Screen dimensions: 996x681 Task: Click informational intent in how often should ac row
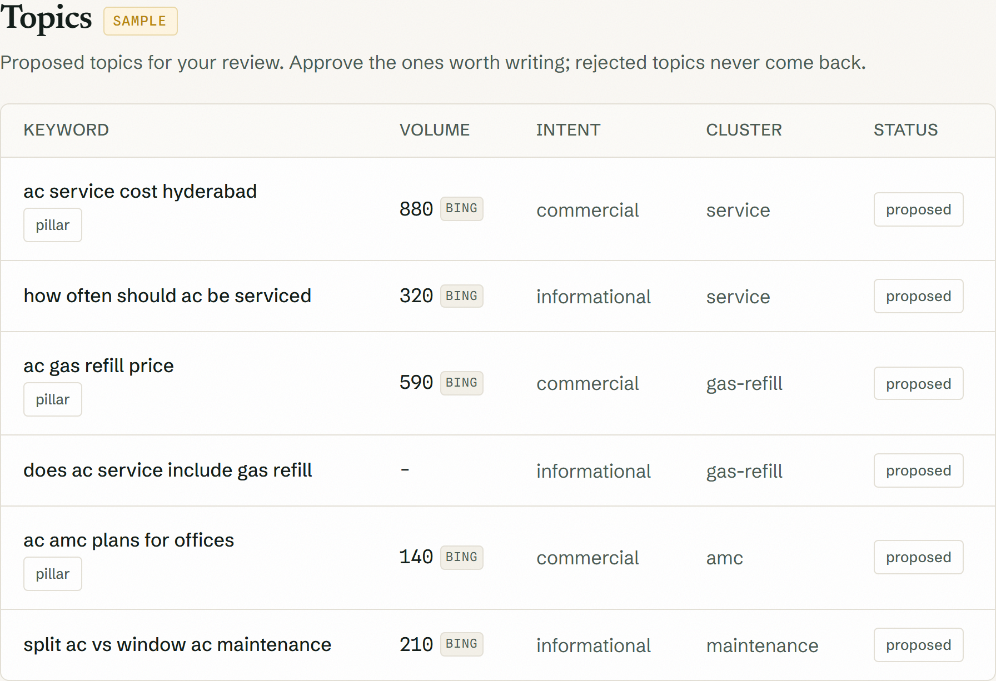point(594,297)
